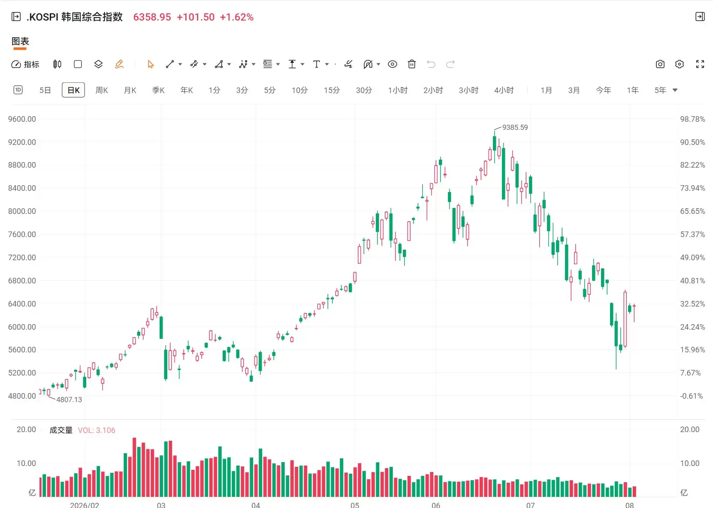Expand the text tool T dropdown

[327, 64]
